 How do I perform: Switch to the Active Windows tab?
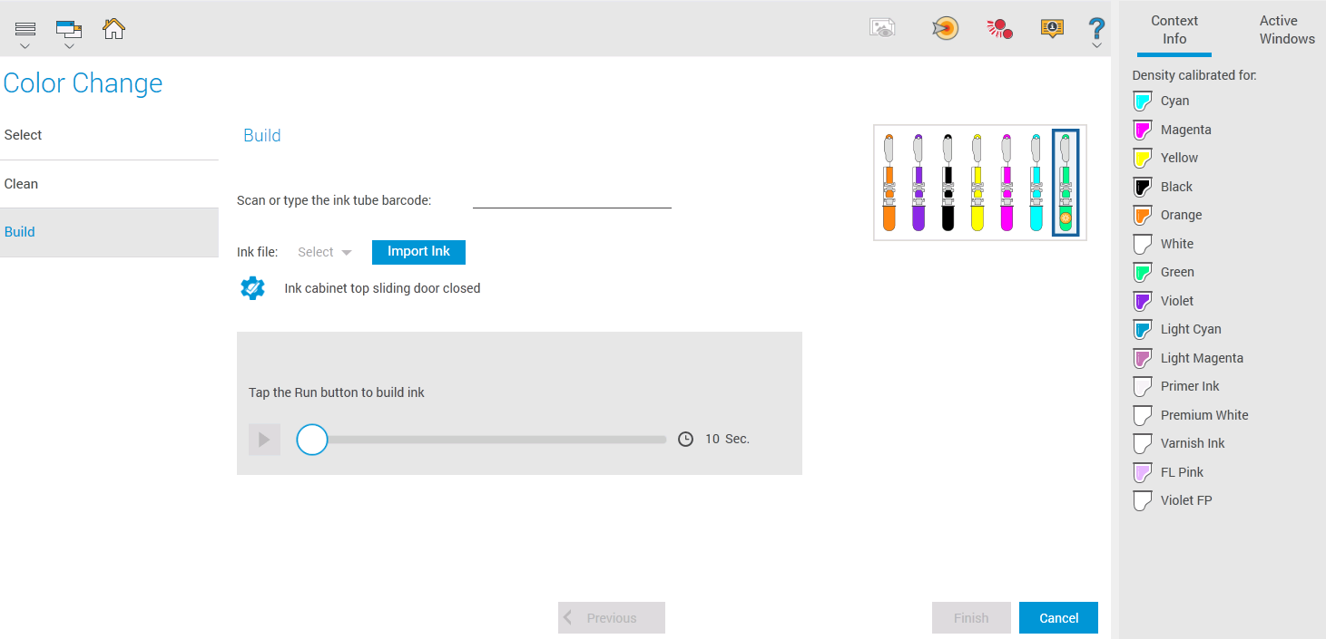click(x=1286, y=29)
